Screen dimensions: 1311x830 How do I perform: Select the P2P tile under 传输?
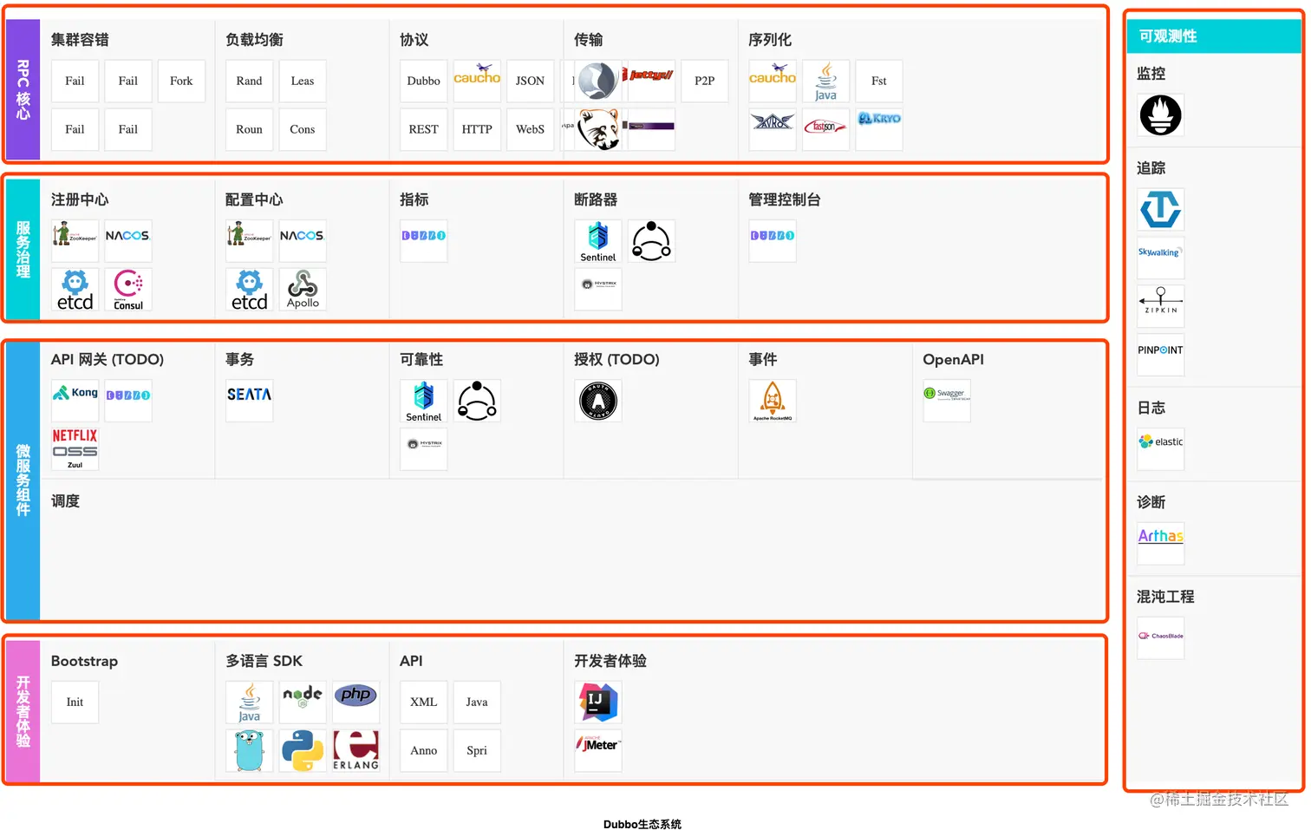pyautogui.click(x=705, y=82)
